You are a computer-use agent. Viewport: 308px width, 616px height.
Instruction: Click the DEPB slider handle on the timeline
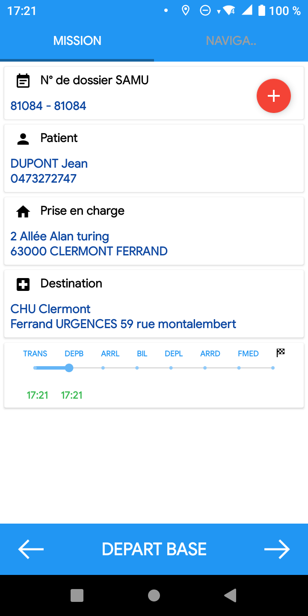[69, 368]
